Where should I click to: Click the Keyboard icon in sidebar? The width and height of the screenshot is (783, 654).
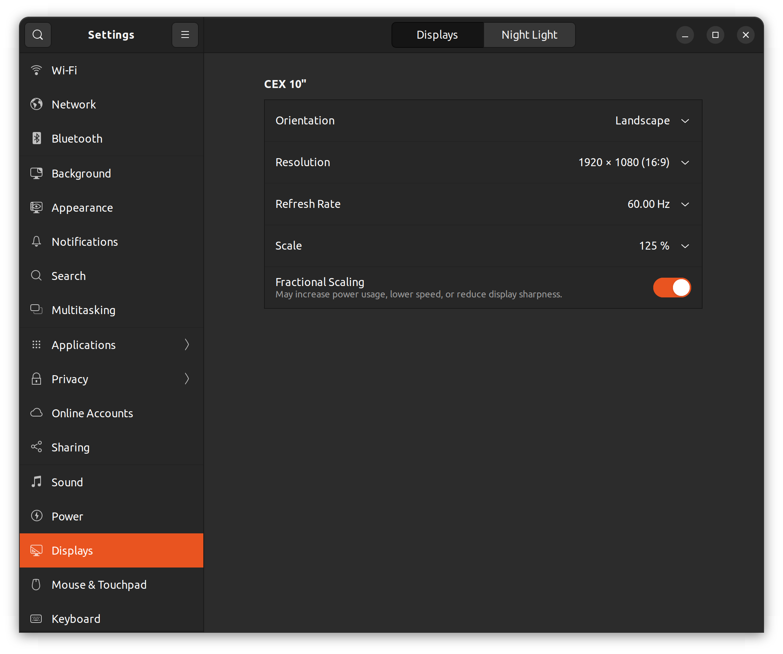coord(36,619)
